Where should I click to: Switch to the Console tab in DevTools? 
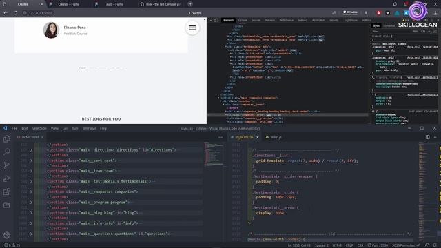[243, 20]
